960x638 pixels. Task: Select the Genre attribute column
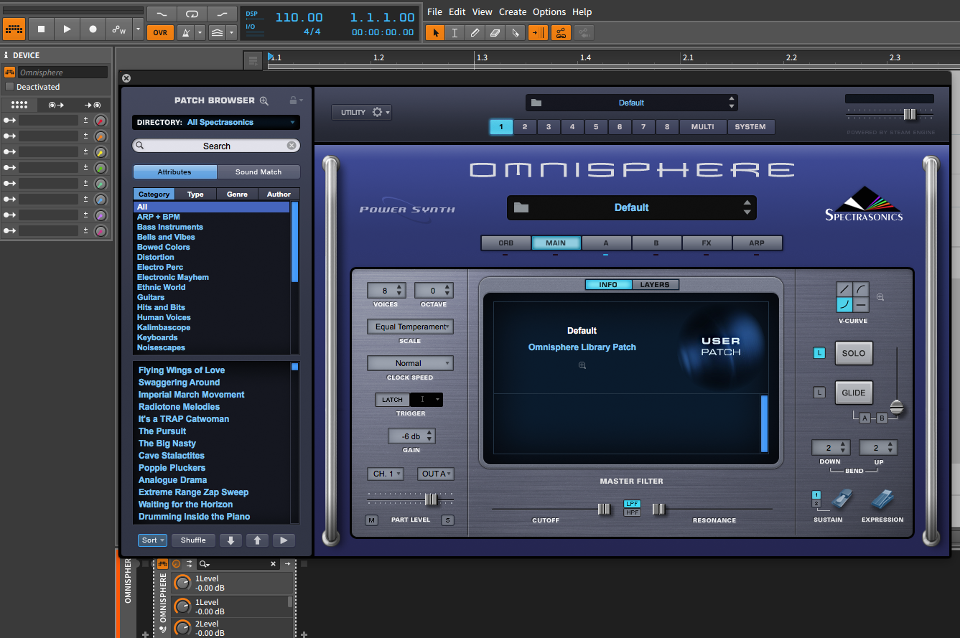(x=237, y=194)
